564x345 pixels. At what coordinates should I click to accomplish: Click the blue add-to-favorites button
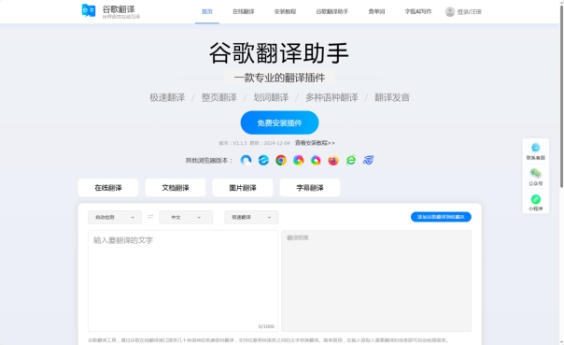(441, 217)
